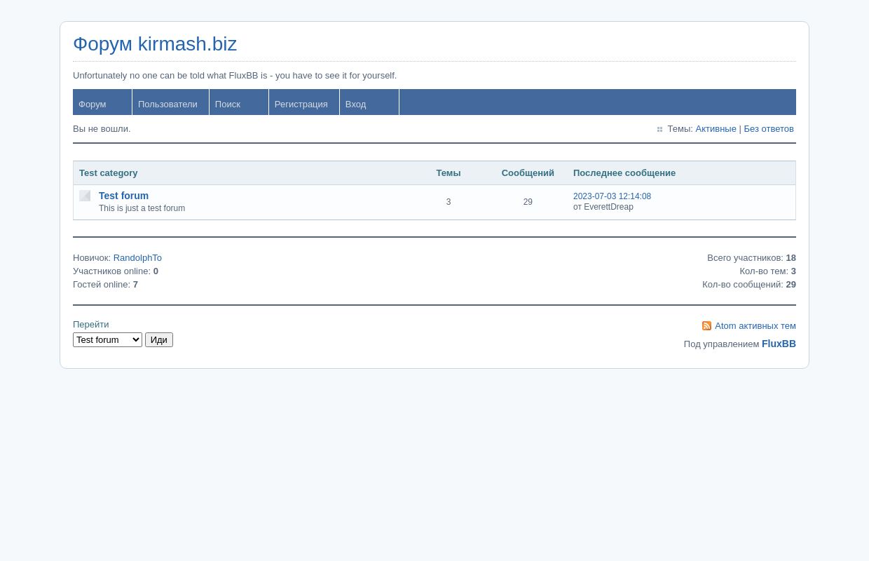Select Регистрация in the navigation bar

[x=301, y=104]
